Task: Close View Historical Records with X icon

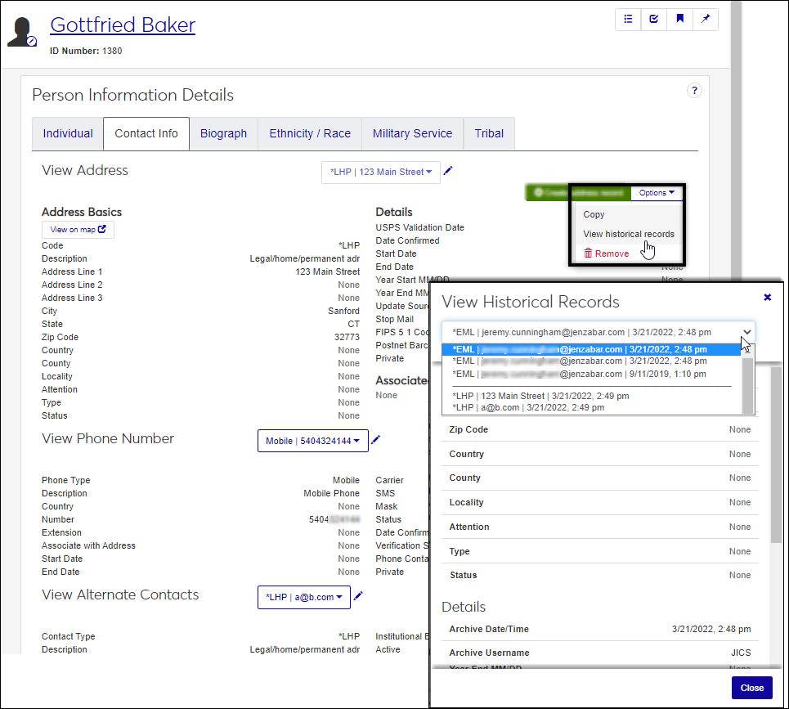Action: [x=767, y=298]
